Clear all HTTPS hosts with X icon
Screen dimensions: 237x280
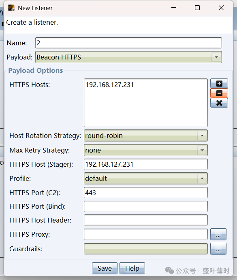(219, 103)
